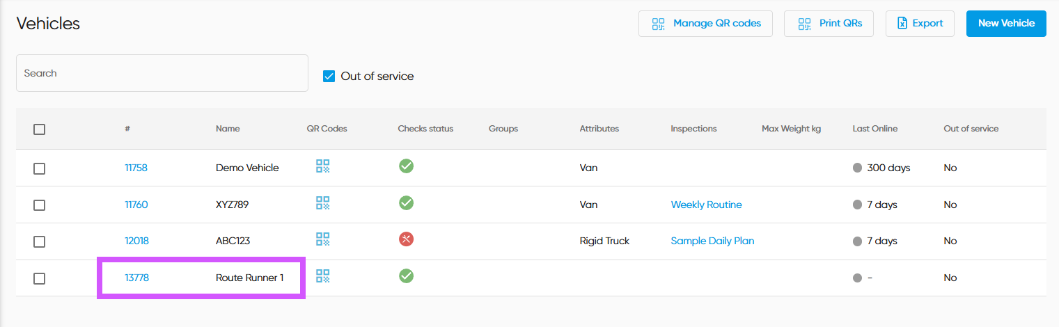
Task: Export the vehicles list
Action: 919,24
